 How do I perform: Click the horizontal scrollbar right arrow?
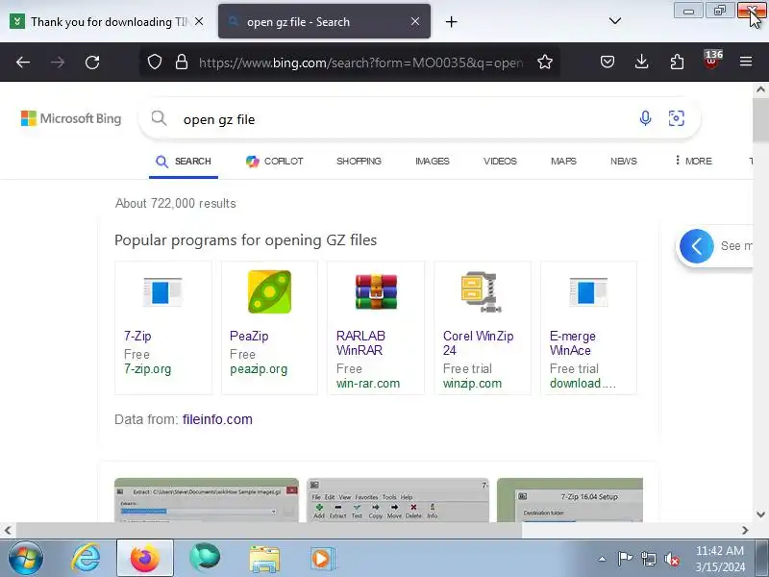(745, 531)
